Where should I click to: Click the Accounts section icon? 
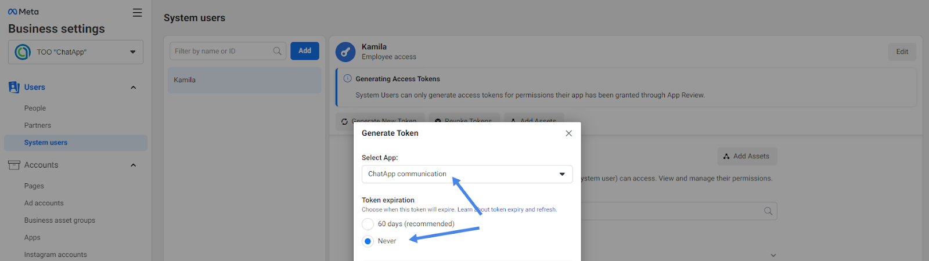click(x=14, y=165)
